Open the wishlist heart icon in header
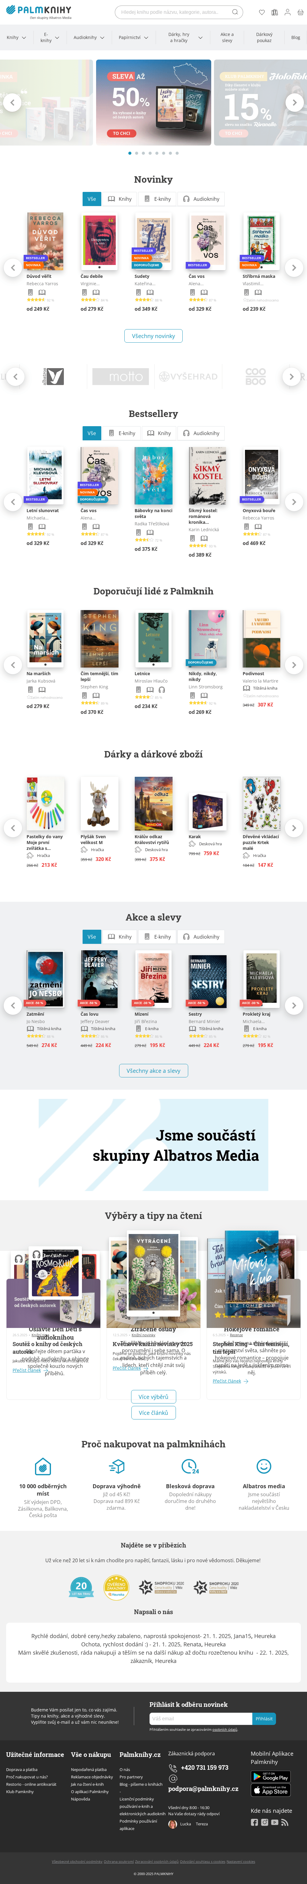This screenshot has height=1884, width=307. 262,12
